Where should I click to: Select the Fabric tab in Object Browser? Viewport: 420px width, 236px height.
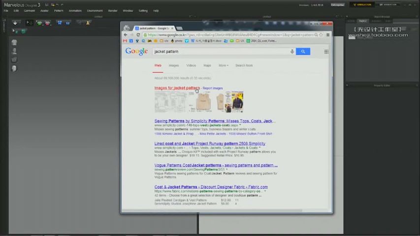[363, 21]
